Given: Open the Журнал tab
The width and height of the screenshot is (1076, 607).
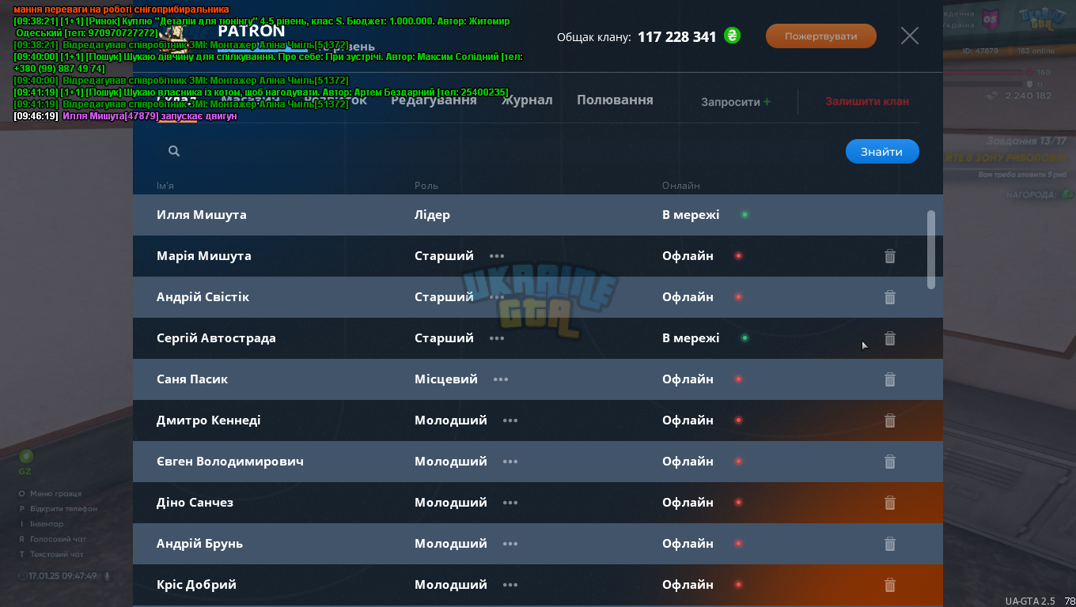Looking at the screenshot, I should click(527, 100).
